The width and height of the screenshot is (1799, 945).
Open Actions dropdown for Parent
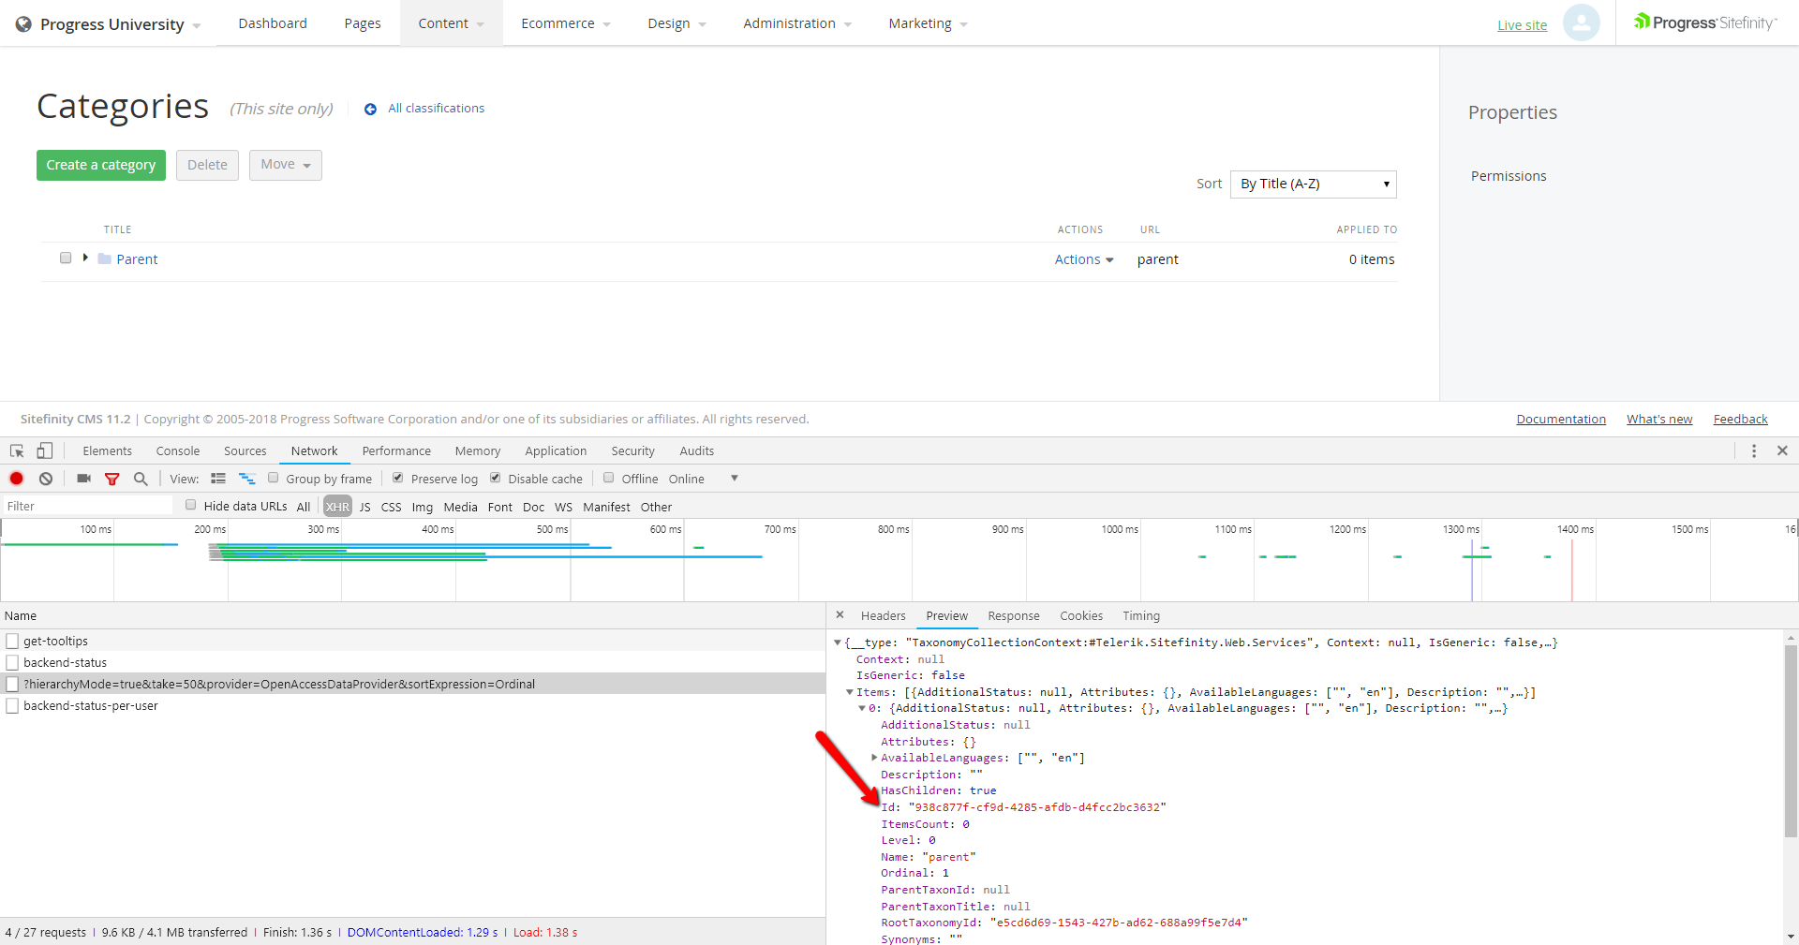click(1084, 259)
